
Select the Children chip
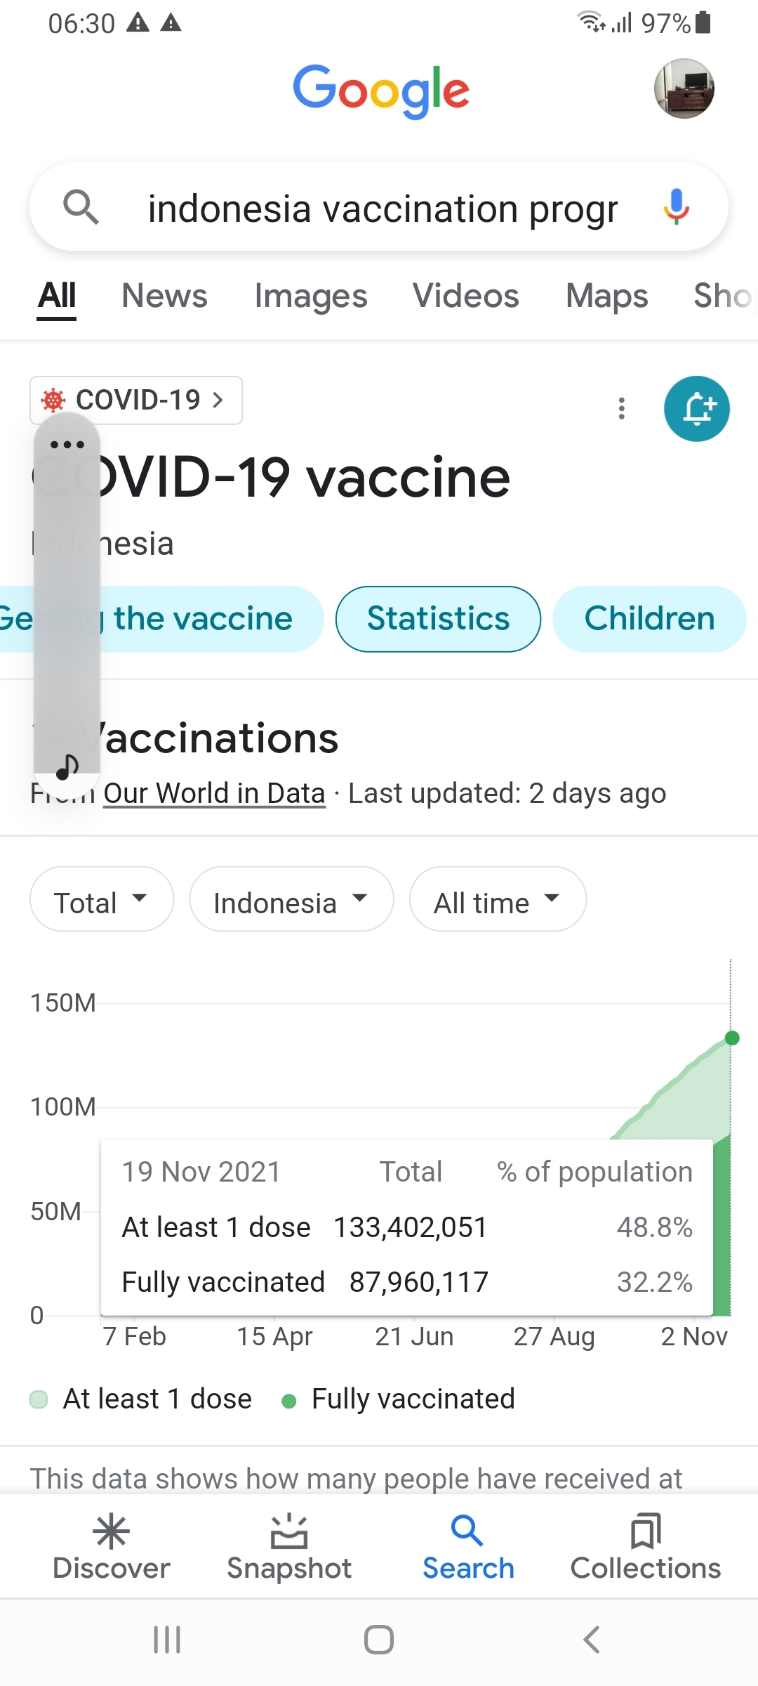[x=649, y=619]
